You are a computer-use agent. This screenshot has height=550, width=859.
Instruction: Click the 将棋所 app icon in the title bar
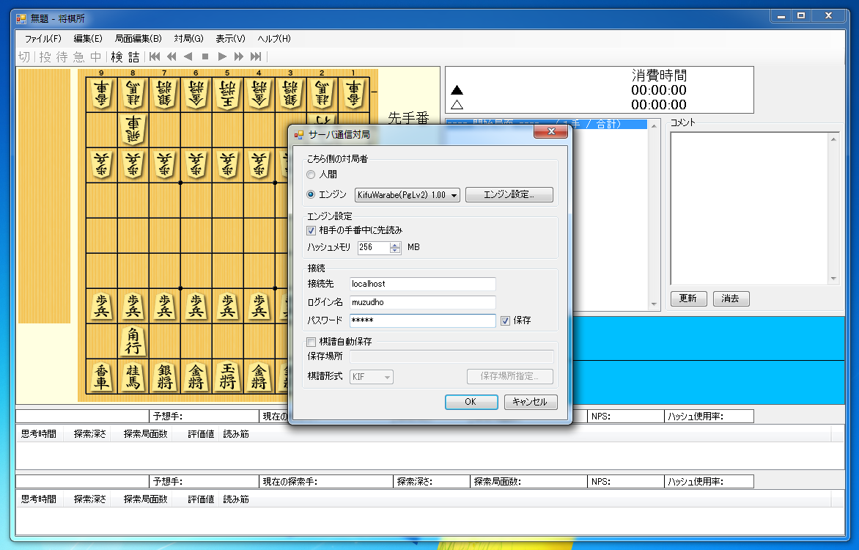[x=21, y=18]
